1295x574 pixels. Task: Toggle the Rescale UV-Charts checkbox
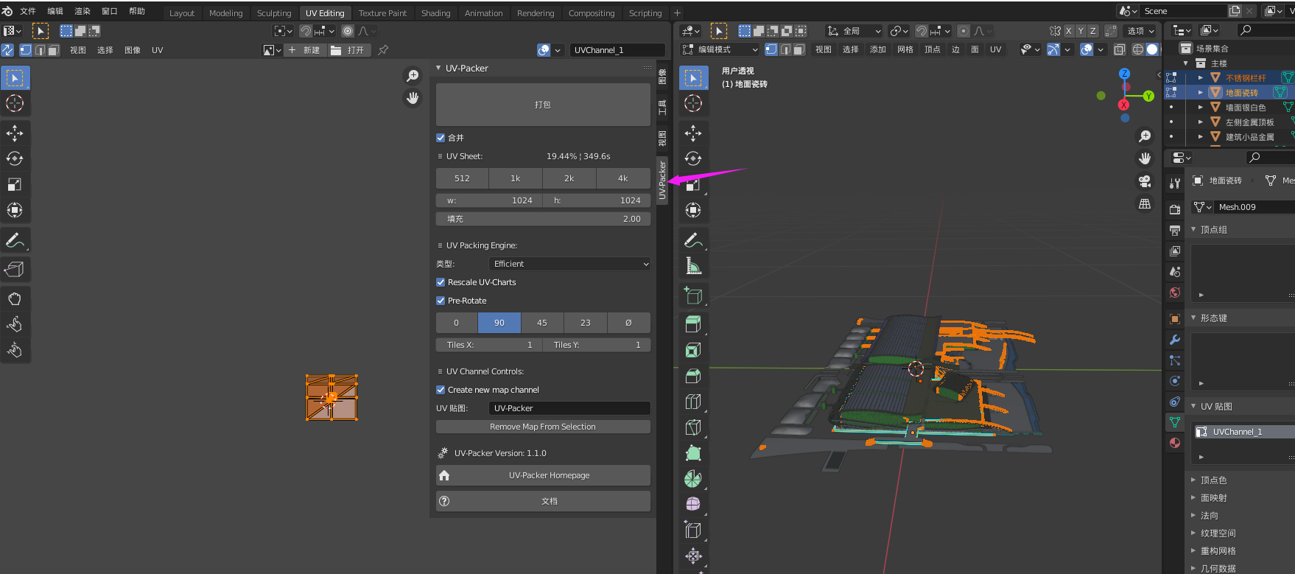coord(441,282)
